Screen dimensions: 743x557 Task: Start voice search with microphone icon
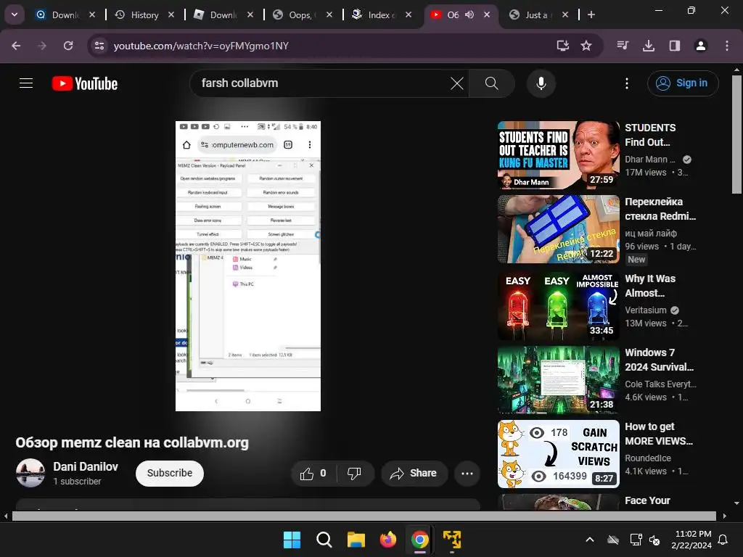(x=541, y=83)
